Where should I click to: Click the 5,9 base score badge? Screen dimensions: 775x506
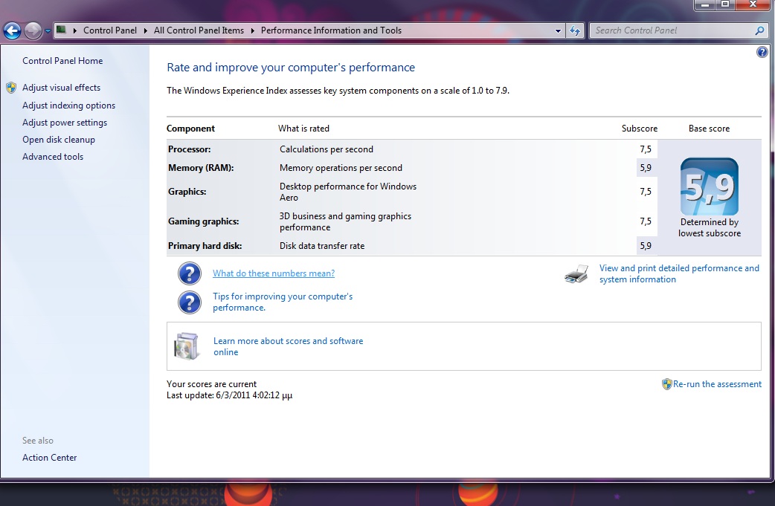(x=710, y=186)
